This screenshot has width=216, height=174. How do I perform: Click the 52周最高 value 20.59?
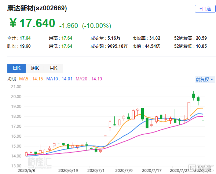click(201, 38)
